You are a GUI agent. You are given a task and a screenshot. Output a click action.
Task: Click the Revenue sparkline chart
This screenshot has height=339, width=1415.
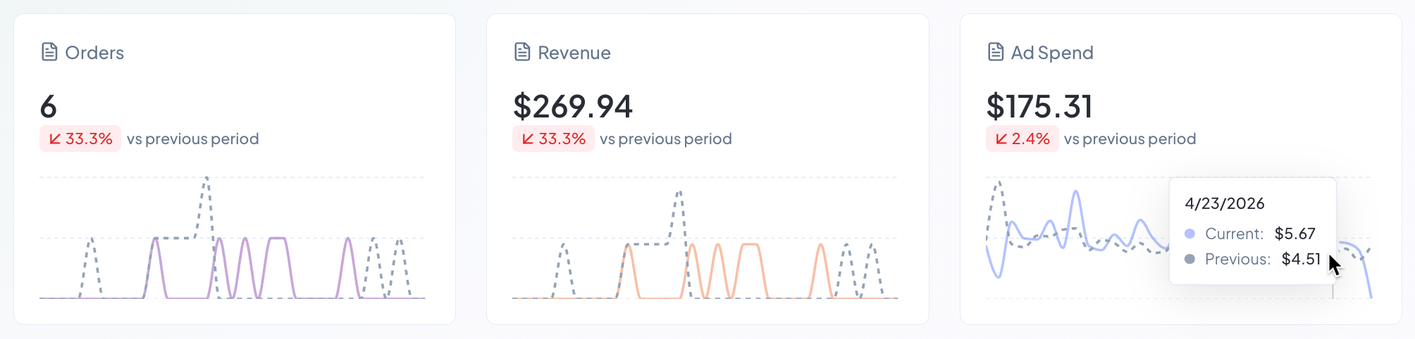point(705,238)
